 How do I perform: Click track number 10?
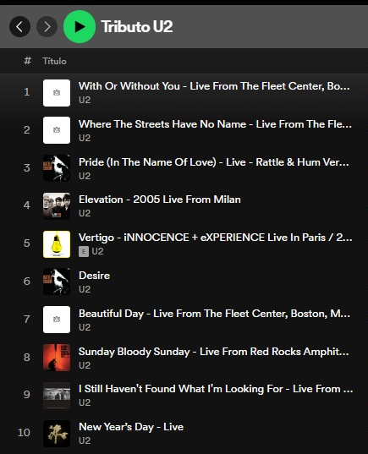pyautogui.click(x=24, y=433)
